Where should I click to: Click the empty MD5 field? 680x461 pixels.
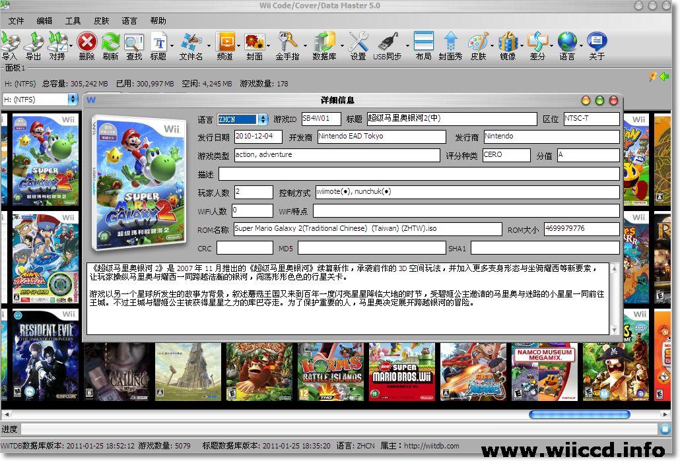pyautogui.click(x=372, y=248)
